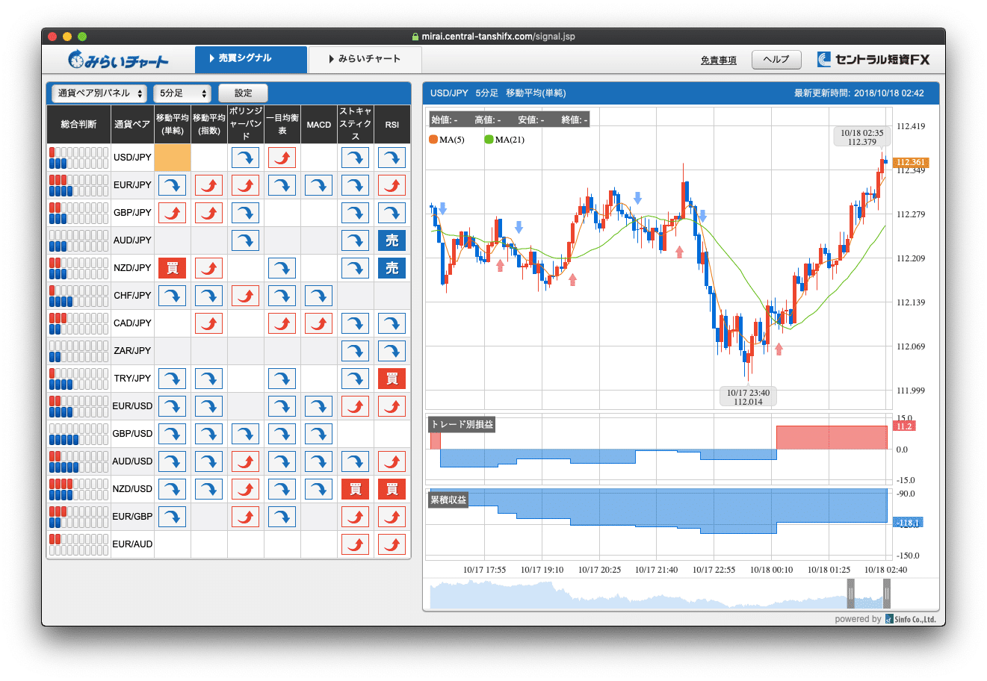
Task: Click NZD/USD Stochastics buy 買 signal icon
Action: click(x=355, y=489)
